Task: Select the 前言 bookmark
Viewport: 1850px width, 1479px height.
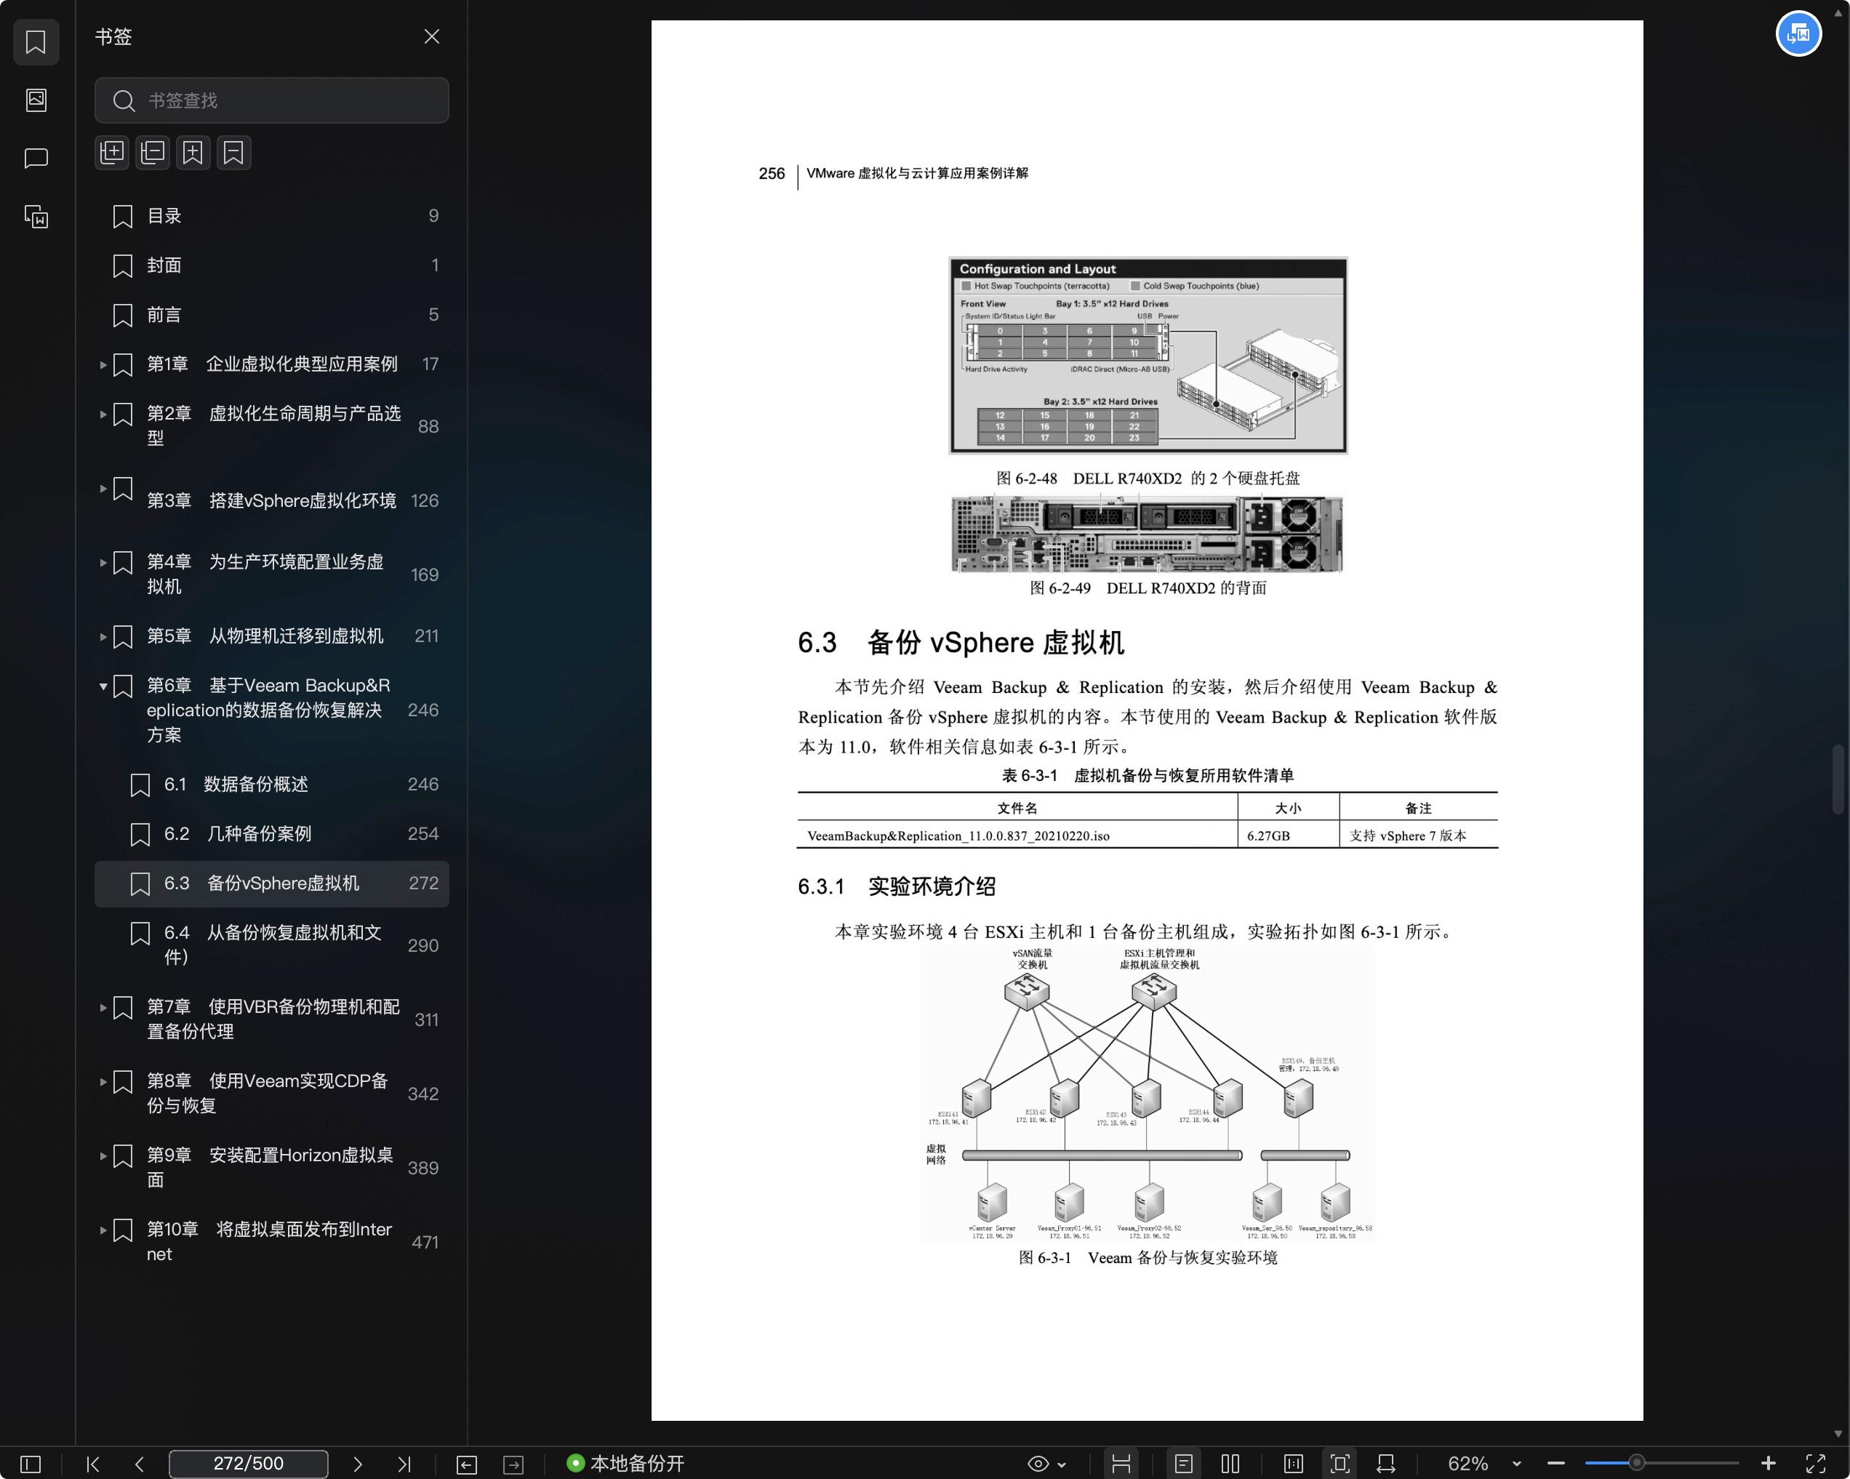Action: [x=272, y=315]
